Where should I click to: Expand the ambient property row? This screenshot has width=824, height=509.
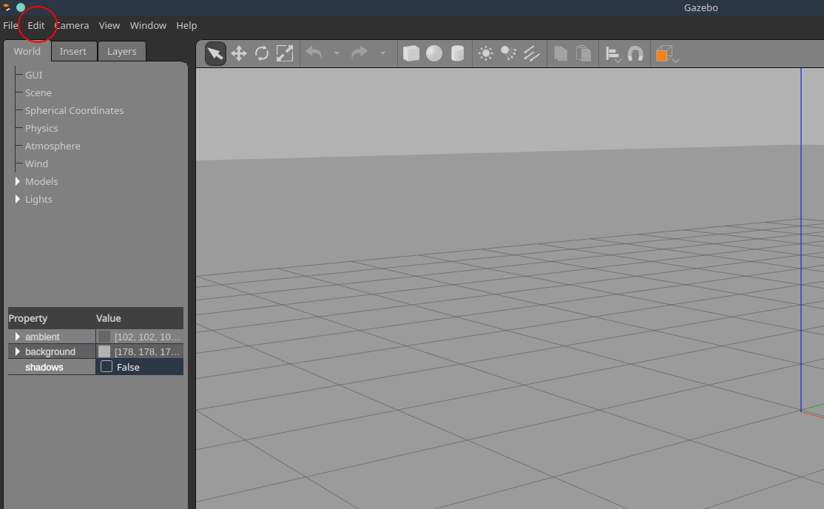coord(17,337)
